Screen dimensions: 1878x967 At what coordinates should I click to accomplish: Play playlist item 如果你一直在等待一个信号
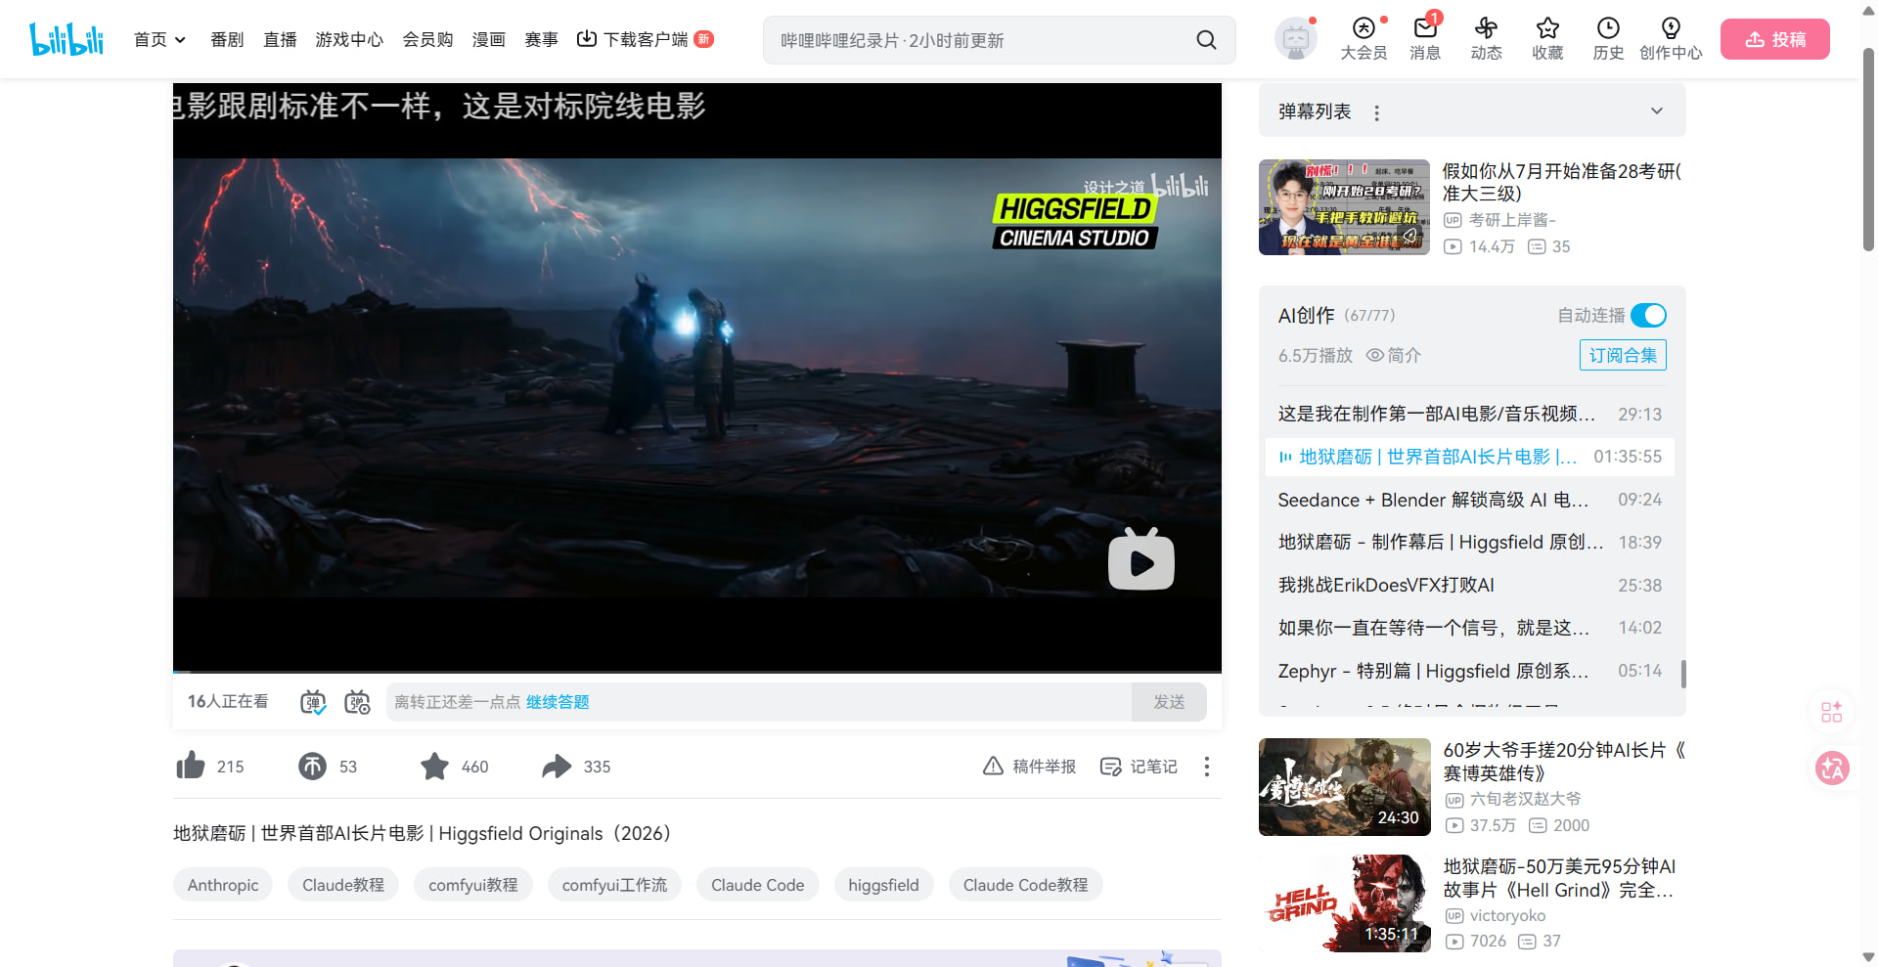[x=1469, y=628]
